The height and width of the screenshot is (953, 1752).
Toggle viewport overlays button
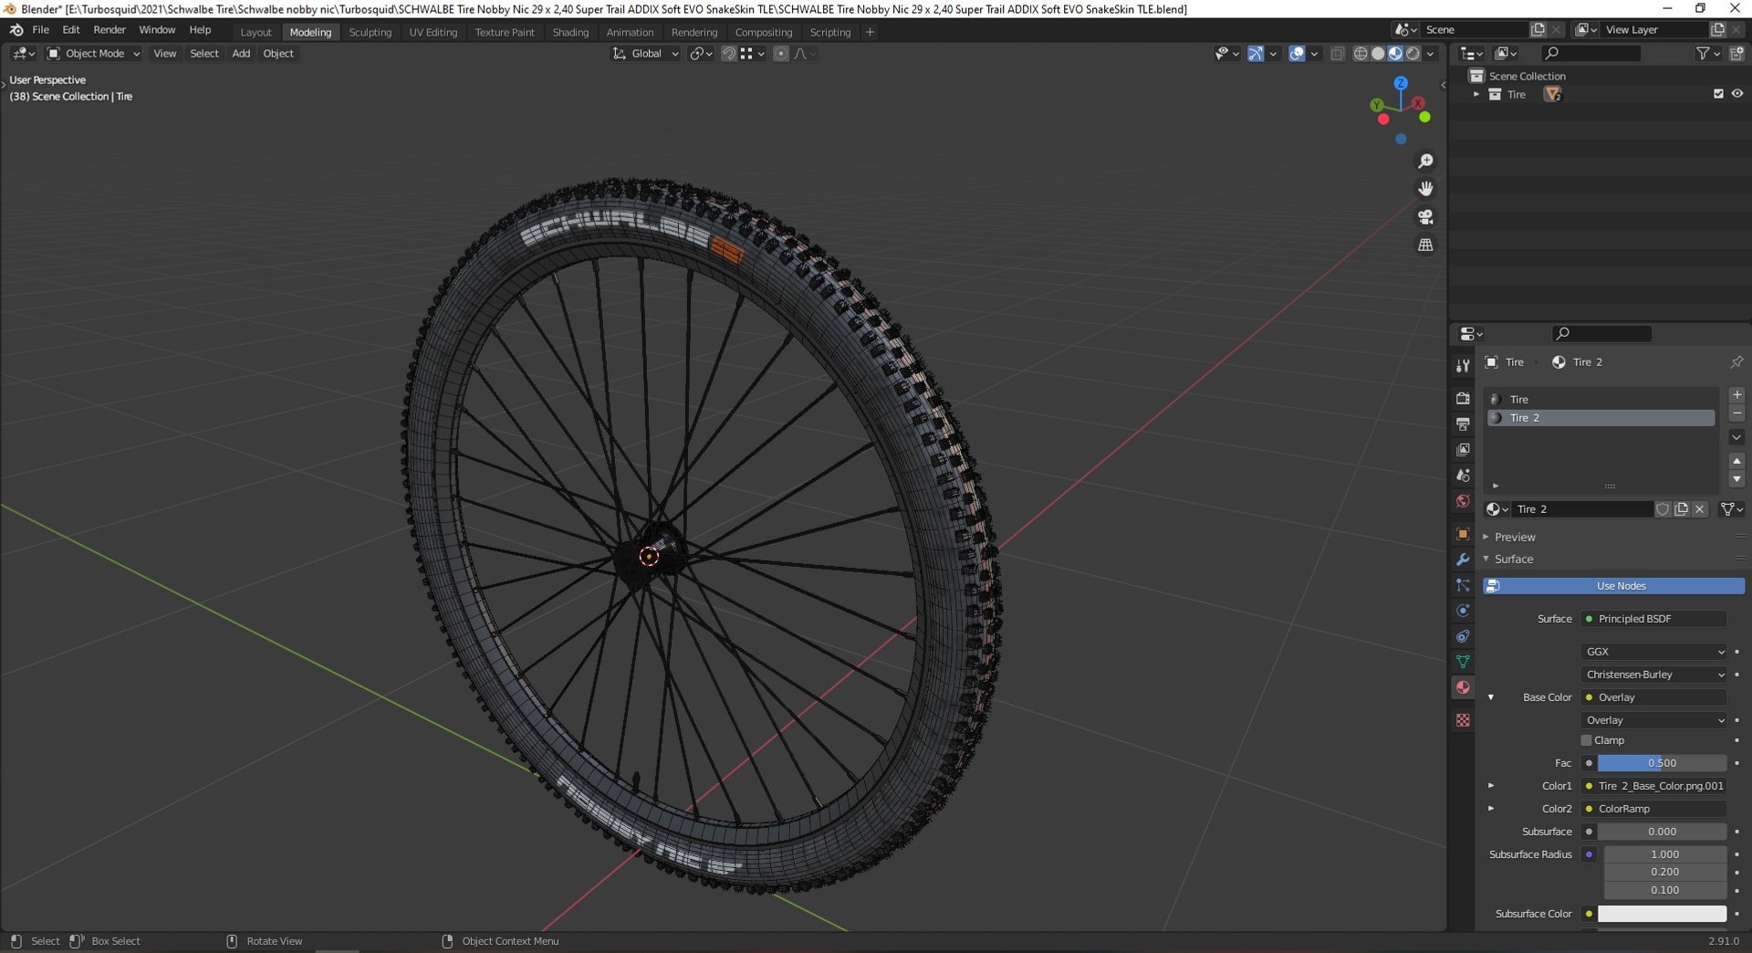click(x=1297, y=54)
